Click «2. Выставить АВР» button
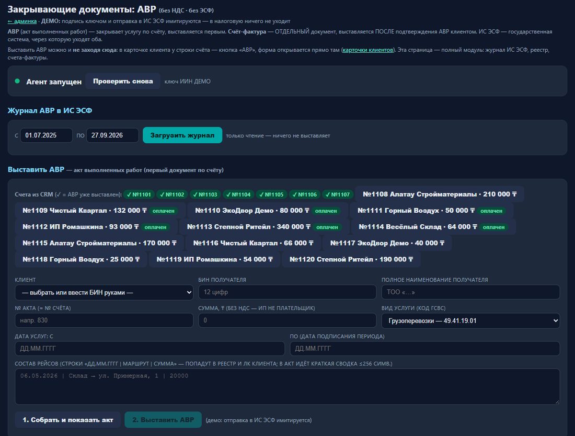The height and width of the screenshot is (436, 575). point(163,420)
